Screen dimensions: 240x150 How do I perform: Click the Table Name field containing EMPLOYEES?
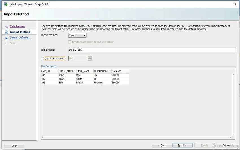[152, 50]
